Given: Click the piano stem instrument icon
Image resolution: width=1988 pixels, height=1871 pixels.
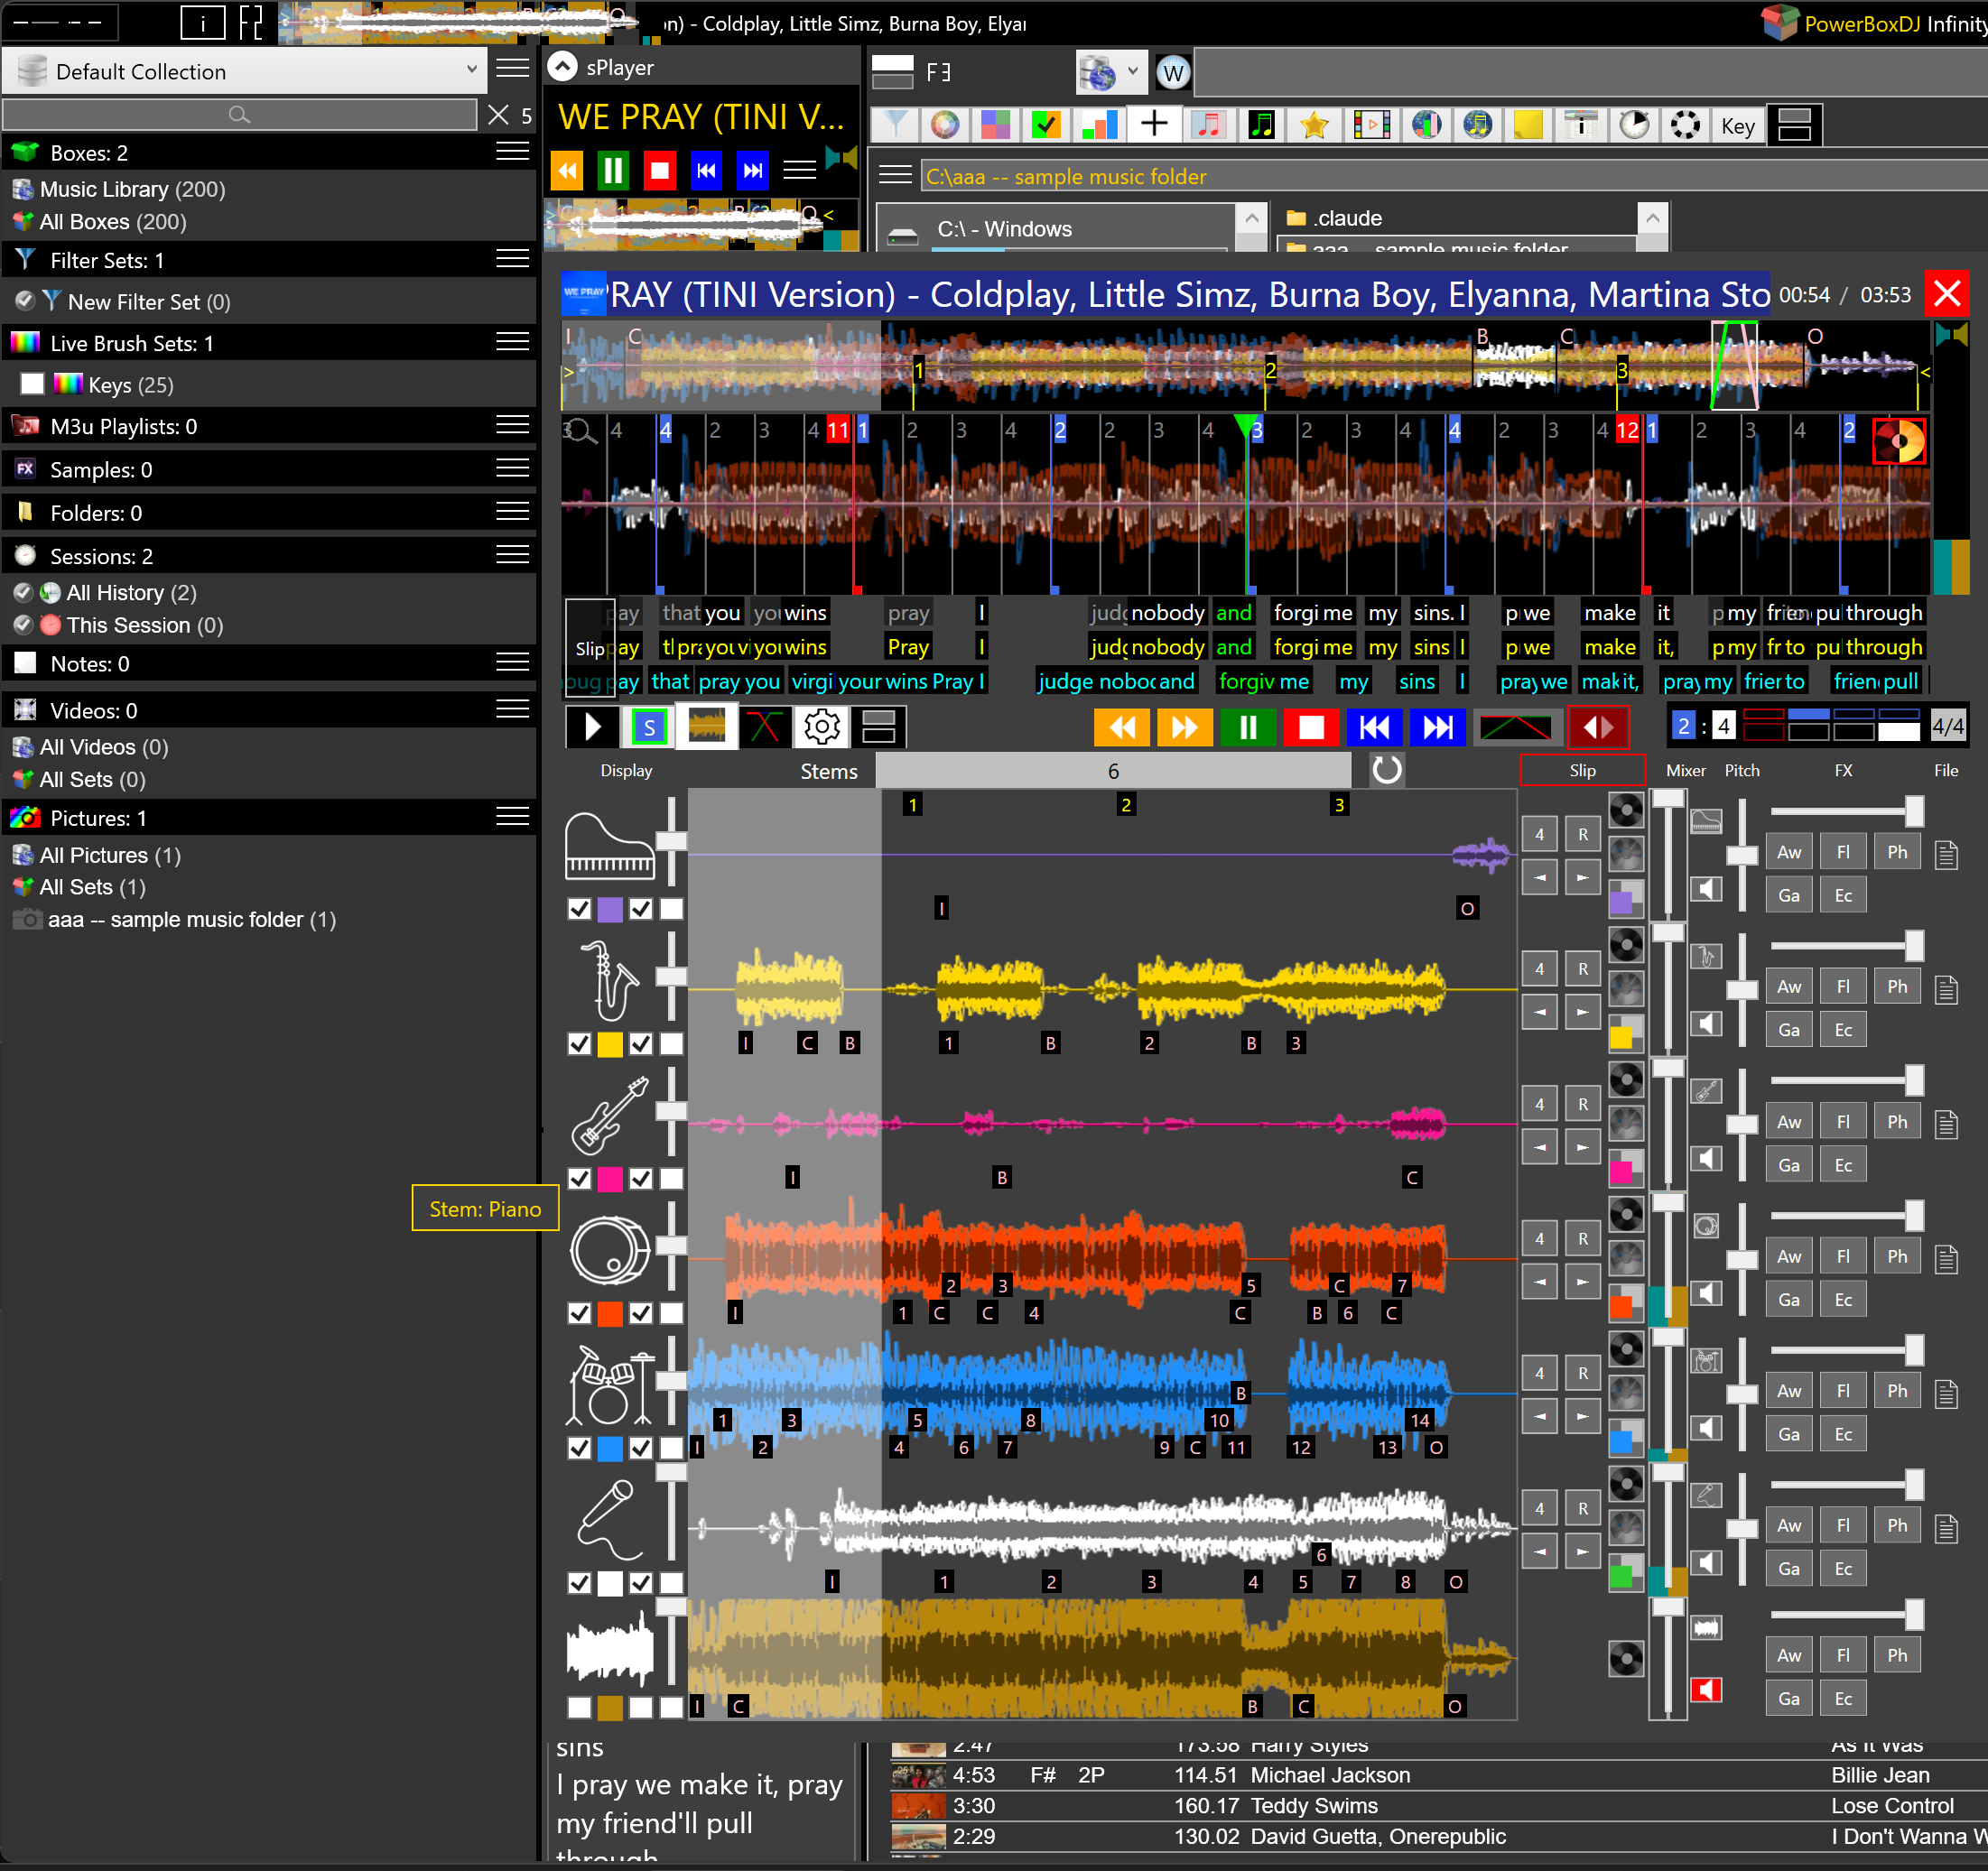Looking at the screenshot, I should point(609,847).
